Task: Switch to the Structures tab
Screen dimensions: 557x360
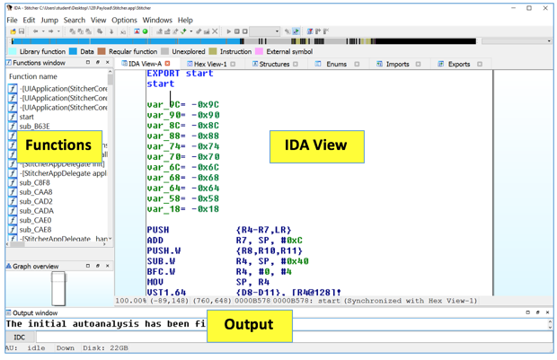Action: (274, 65)
